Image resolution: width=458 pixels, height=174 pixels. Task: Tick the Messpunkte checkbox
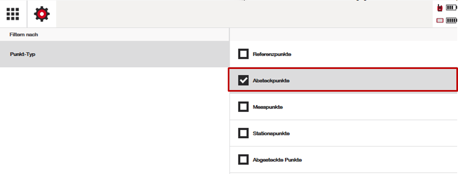243,107
